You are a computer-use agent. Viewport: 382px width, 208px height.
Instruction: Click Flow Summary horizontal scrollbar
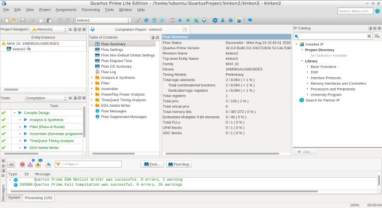(222, 154)
